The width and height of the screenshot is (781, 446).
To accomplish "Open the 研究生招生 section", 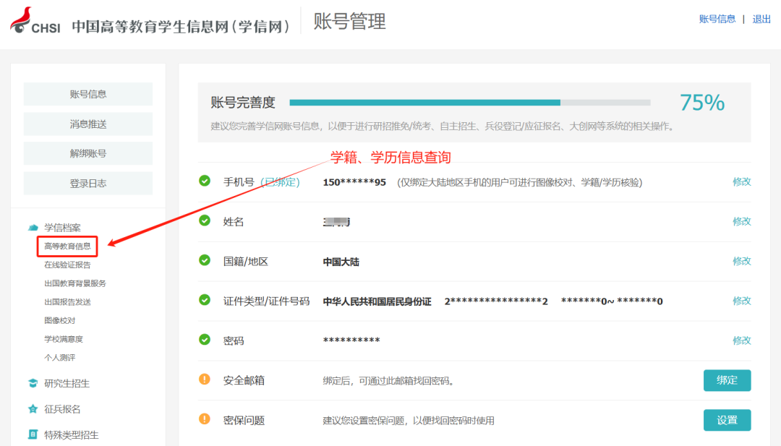I will tap(67, 383).
